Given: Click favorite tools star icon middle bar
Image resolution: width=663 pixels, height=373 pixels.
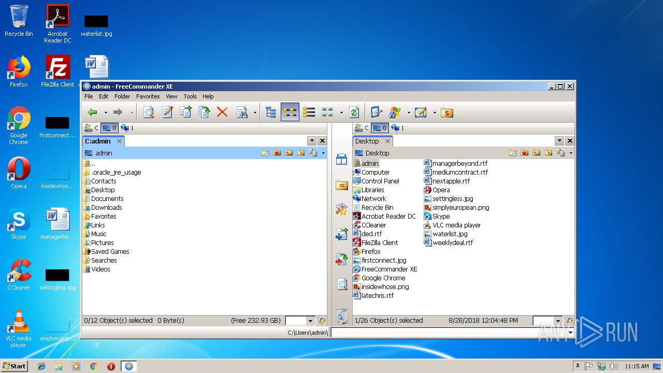Looking at the screenshot, I should click(342, 209).
